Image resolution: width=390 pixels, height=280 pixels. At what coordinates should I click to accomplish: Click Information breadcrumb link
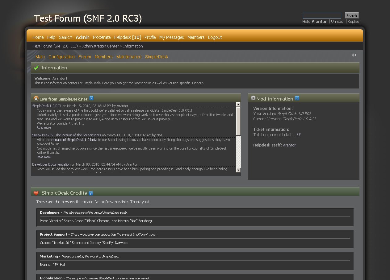[133, 46]
